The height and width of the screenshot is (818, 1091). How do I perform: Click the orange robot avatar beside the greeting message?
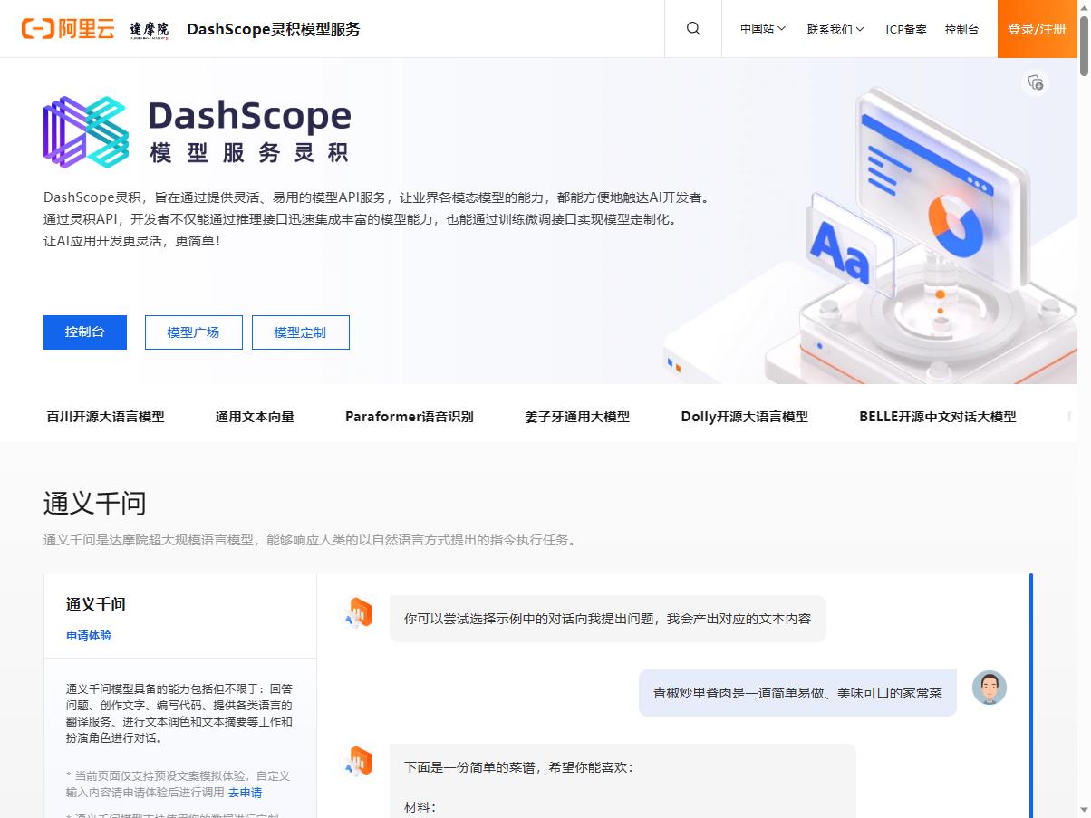tap(358, 611)
